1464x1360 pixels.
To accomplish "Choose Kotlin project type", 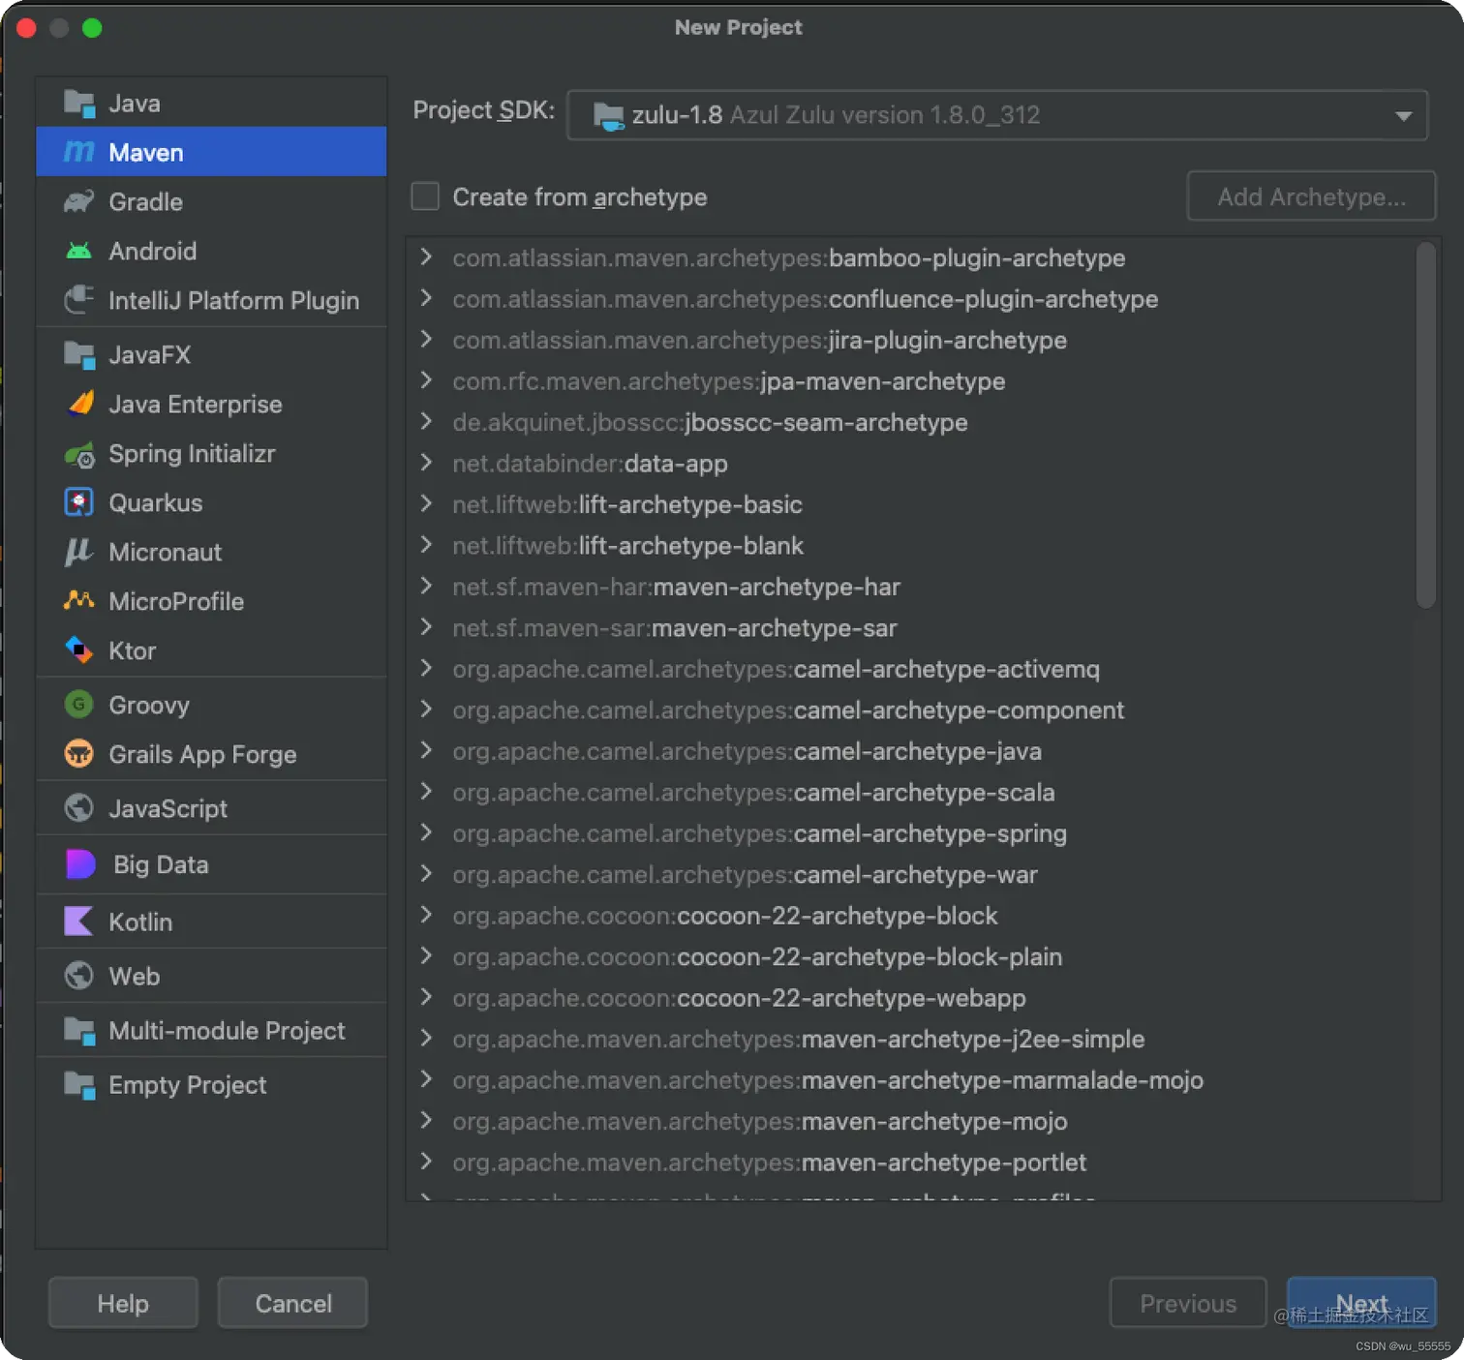I will point(211,922).
